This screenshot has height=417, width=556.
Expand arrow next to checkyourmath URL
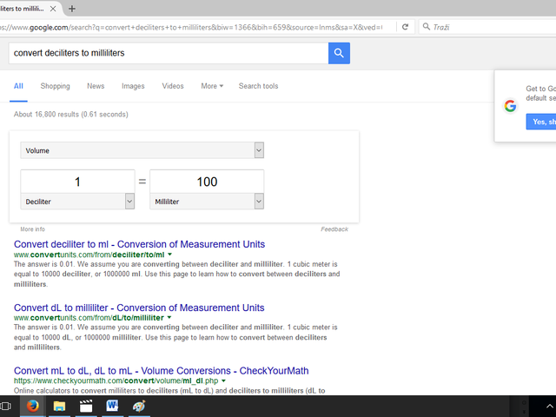click(x=223, y=381)
